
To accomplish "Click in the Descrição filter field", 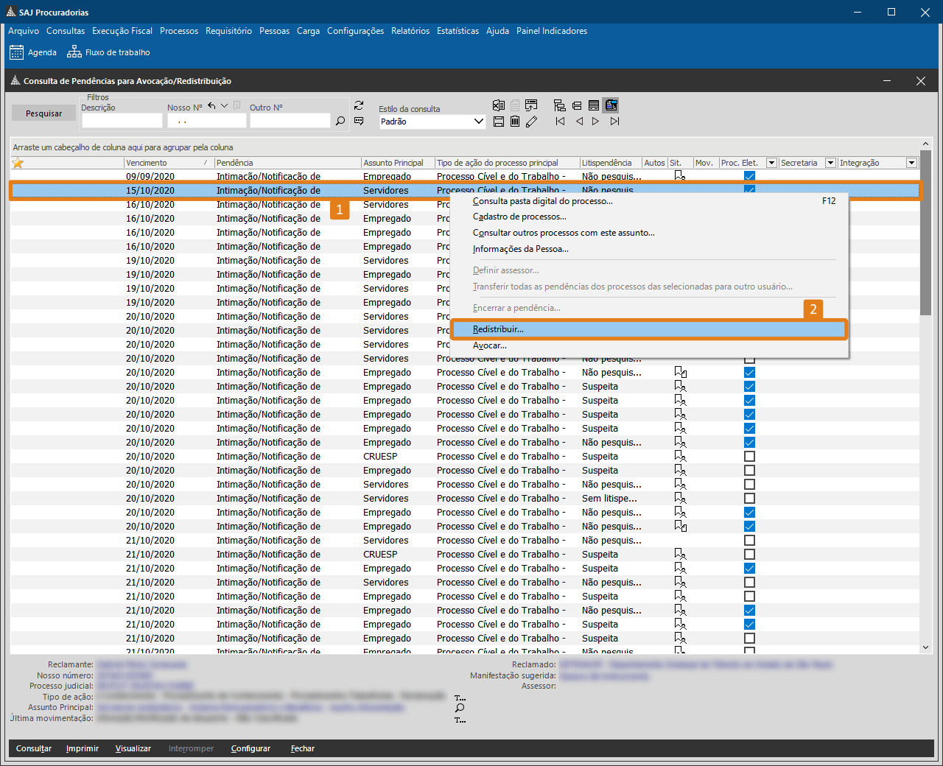I will 122,121.
